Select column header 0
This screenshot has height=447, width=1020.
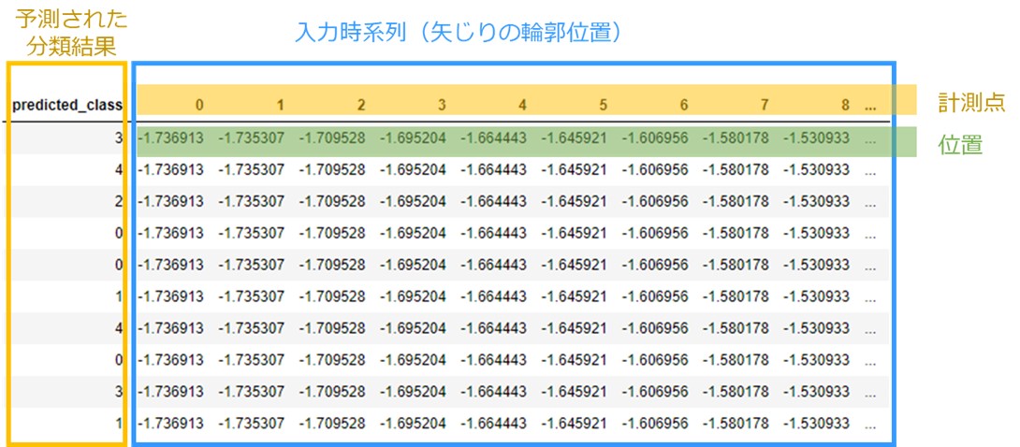(198, 106)
